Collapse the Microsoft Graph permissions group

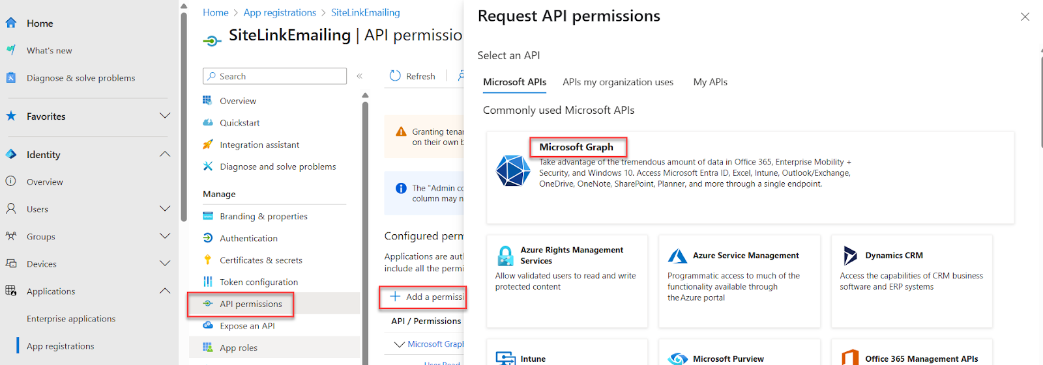[x=400, y=344]
